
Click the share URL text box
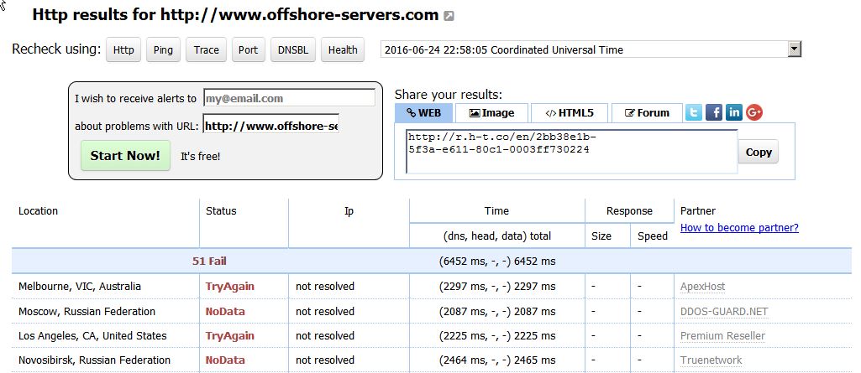point(572,151)
